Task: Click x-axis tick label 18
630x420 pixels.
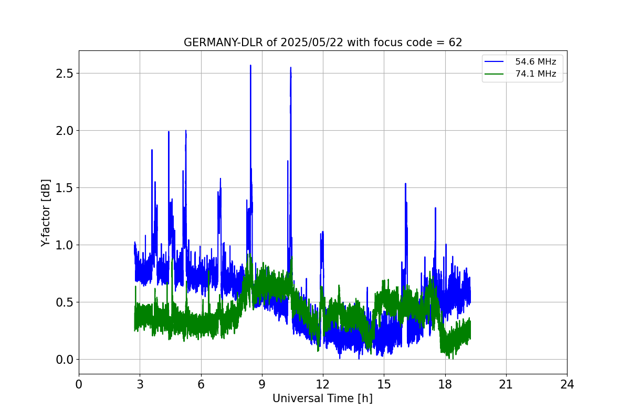Action: [x=445, y=384]
